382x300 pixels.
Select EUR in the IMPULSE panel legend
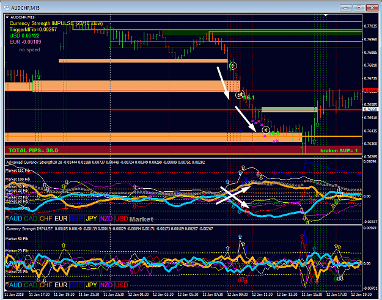[x=61, y=285]
